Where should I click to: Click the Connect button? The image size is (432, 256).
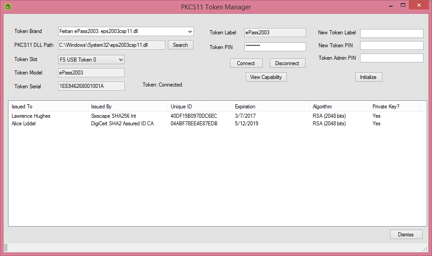click(246, 63)
